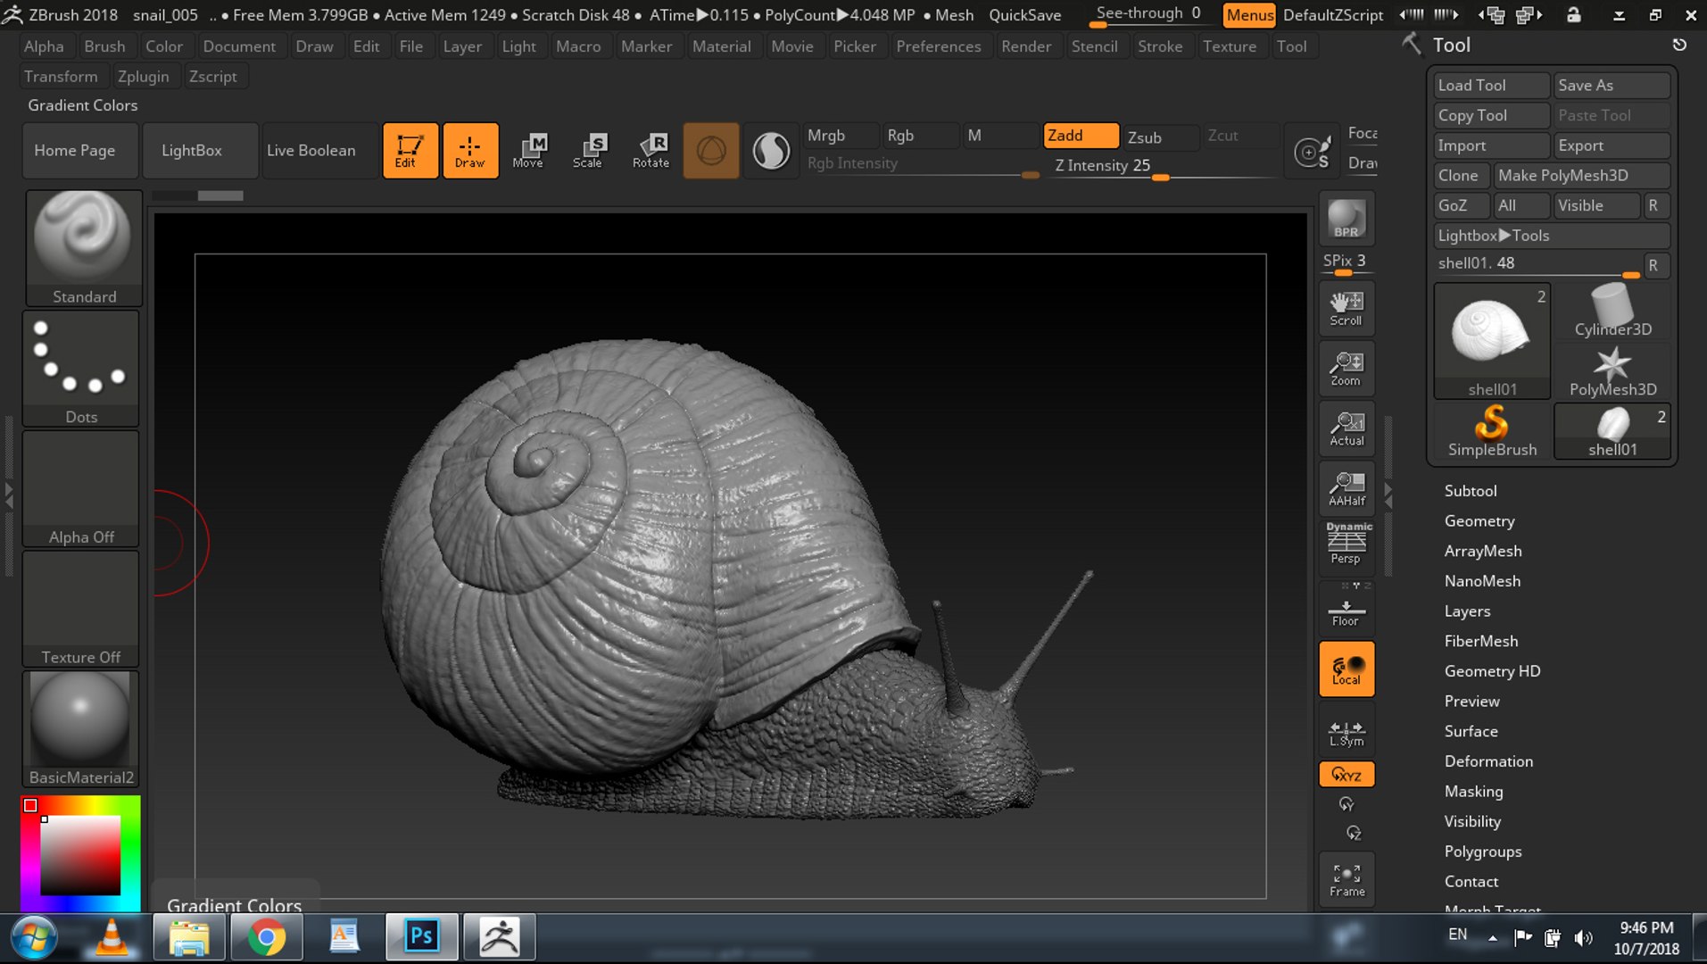Image resolution: width=1707 pixels, height=964 pixels.
Task: Choose the large shell01 tool thumbnail
Action: pos(1492,341)
